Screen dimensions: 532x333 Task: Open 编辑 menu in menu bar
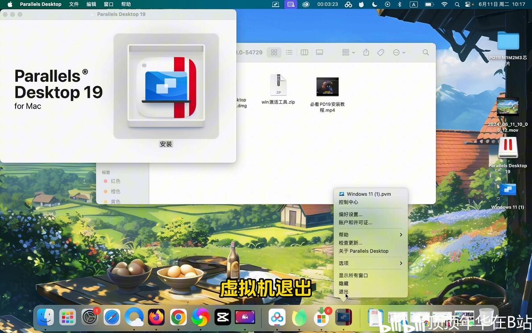tap(91, 4)
